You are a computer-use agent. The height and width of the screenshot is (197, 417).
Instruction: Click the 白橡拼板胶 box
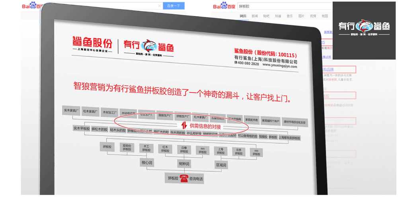184,150
